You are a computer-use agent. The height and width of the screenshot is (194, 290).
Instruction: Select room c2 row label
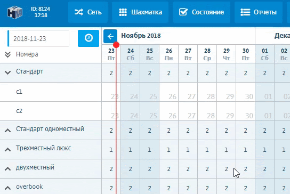[x=19, y=111]
